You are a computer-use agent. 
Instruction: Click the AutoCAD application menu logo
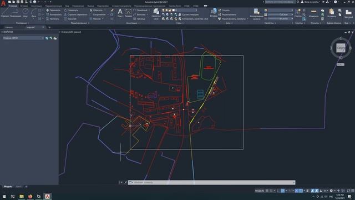pyautogui.click(x=3, y=3)
